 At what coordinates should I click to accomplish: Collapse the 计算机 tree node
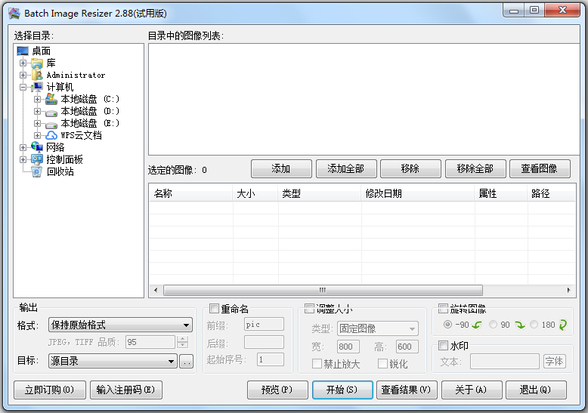click(23, 88)
